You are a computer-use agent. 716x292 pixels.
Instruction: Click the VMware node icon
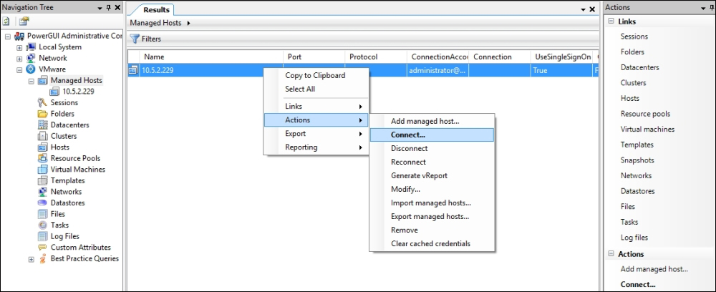pyautogui.click(x=31, y=69)
